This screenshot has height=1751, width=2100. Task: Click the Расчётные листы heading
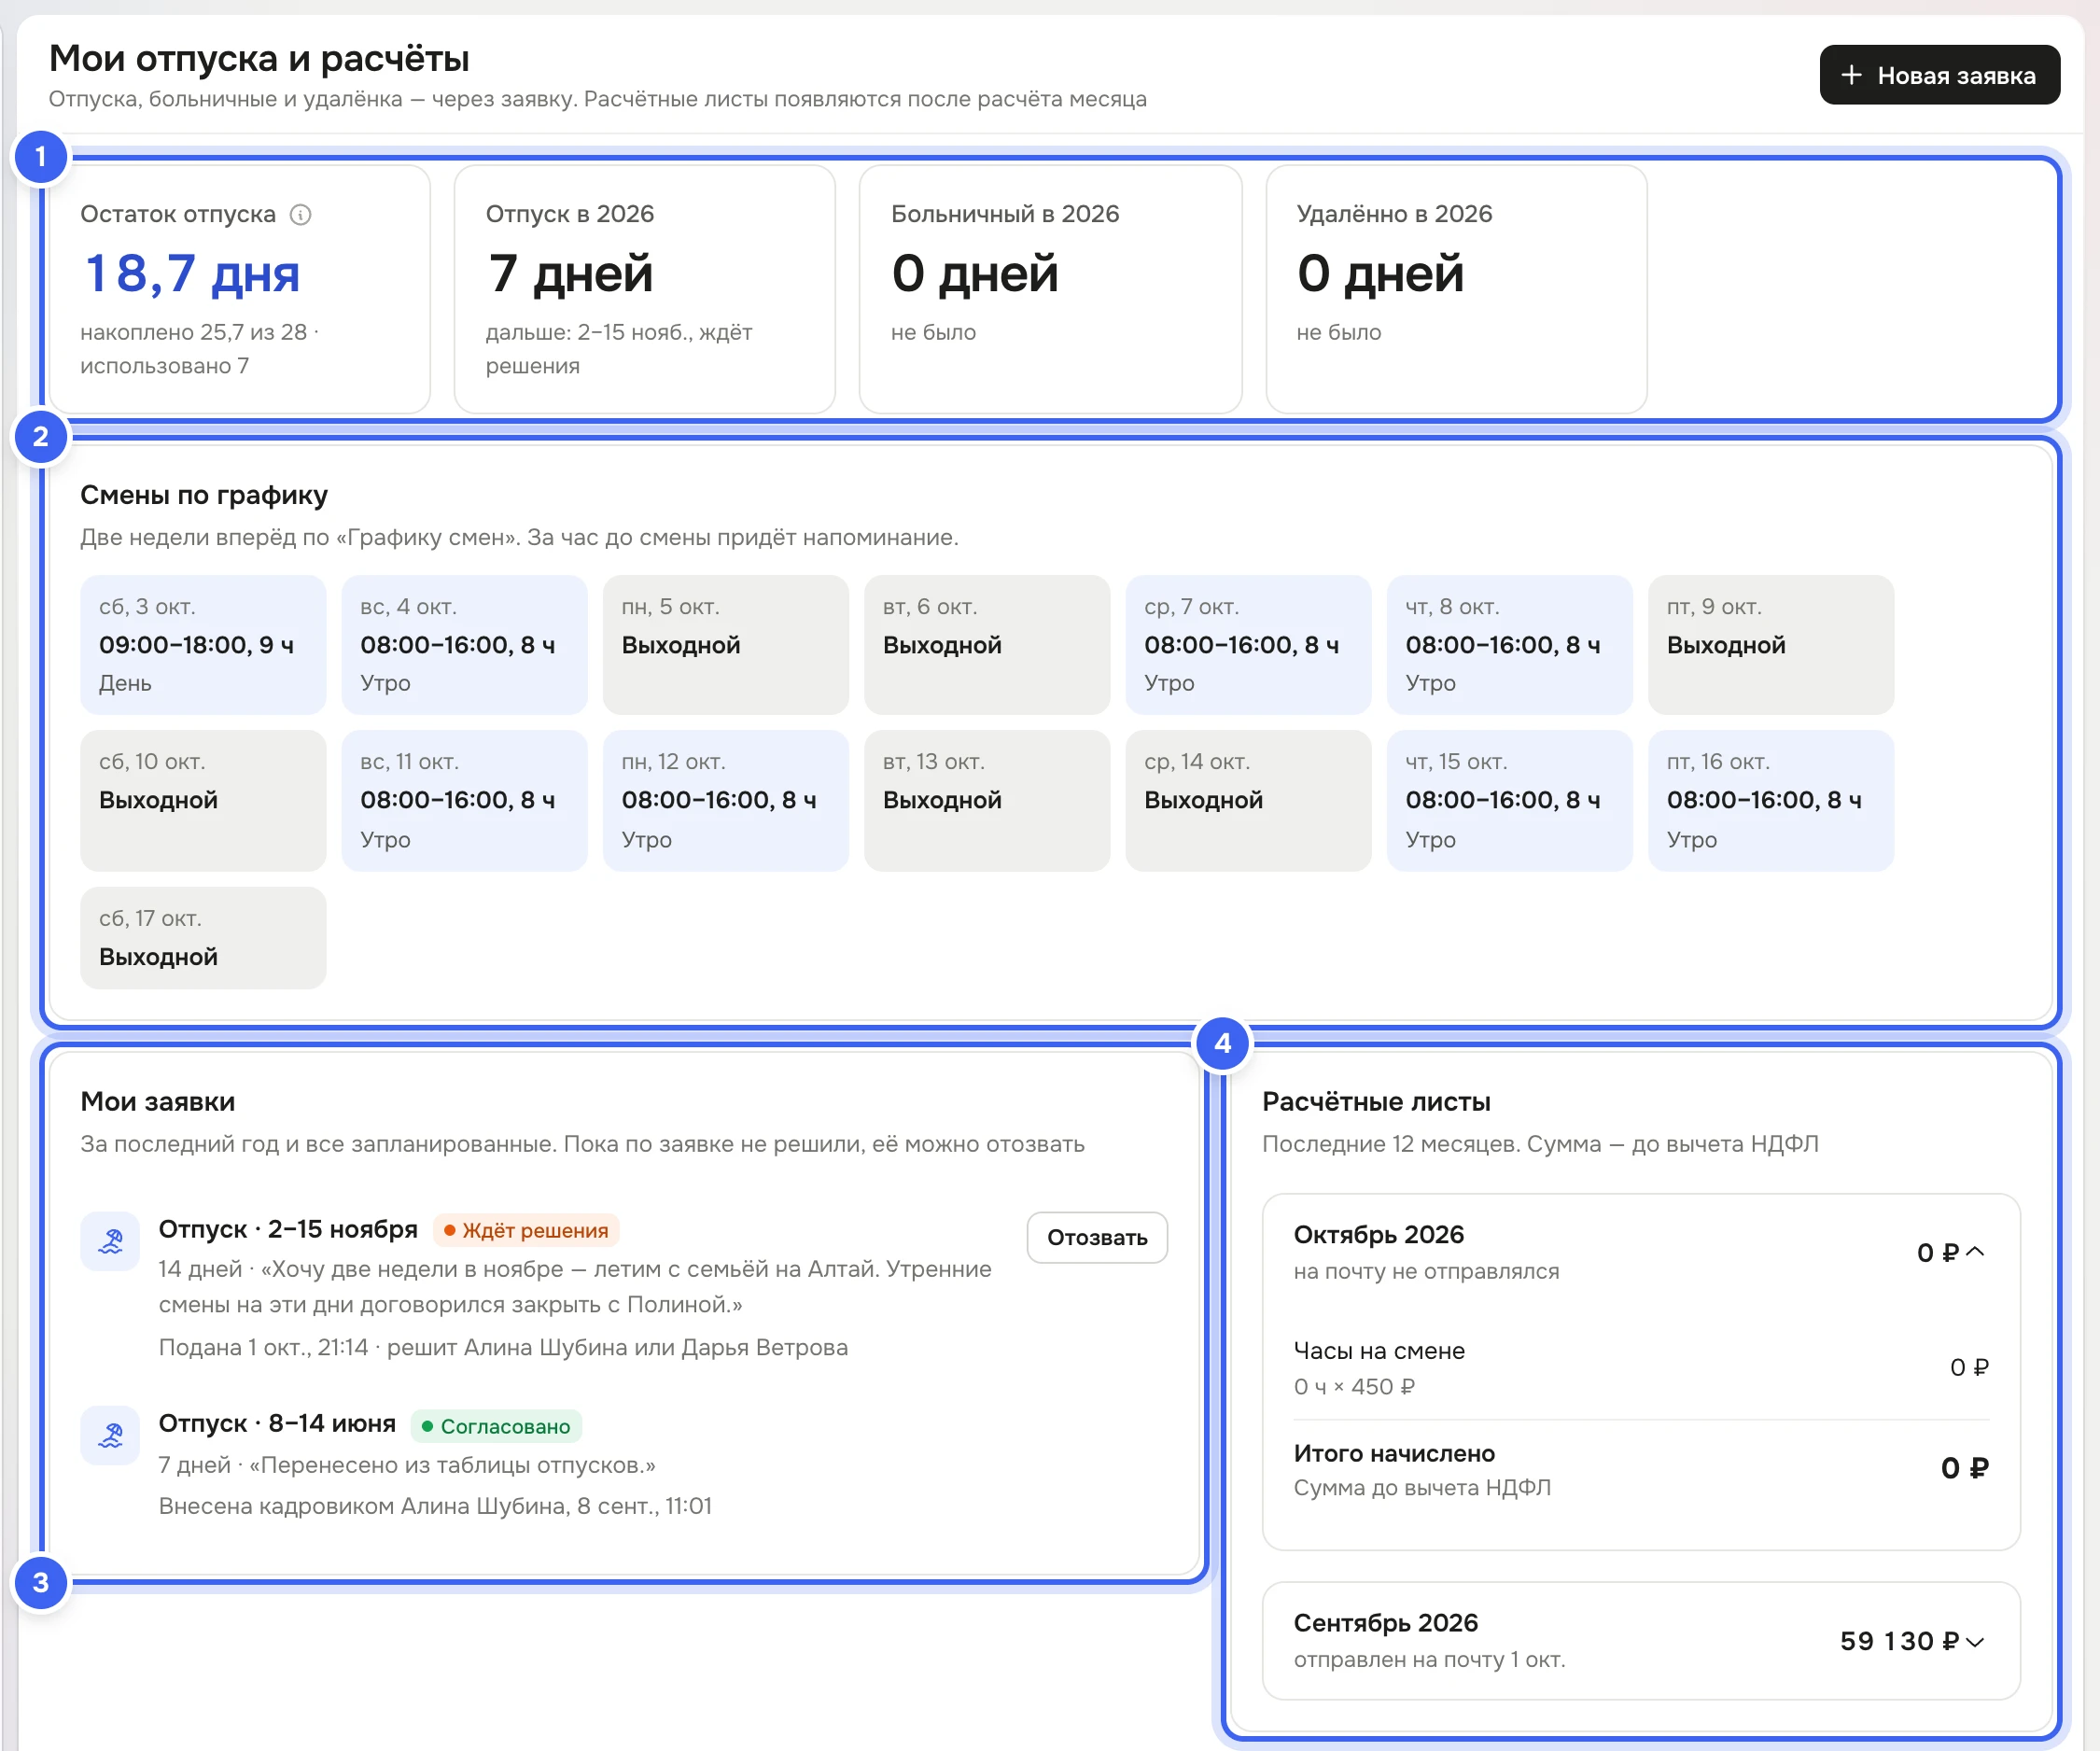click(x=1376, y=1102)
